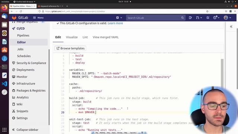The width and height of the screenshot is (238, 134).
Task: Click the Browse templates button
Action: pyautogui.click(x=70, y=48)
